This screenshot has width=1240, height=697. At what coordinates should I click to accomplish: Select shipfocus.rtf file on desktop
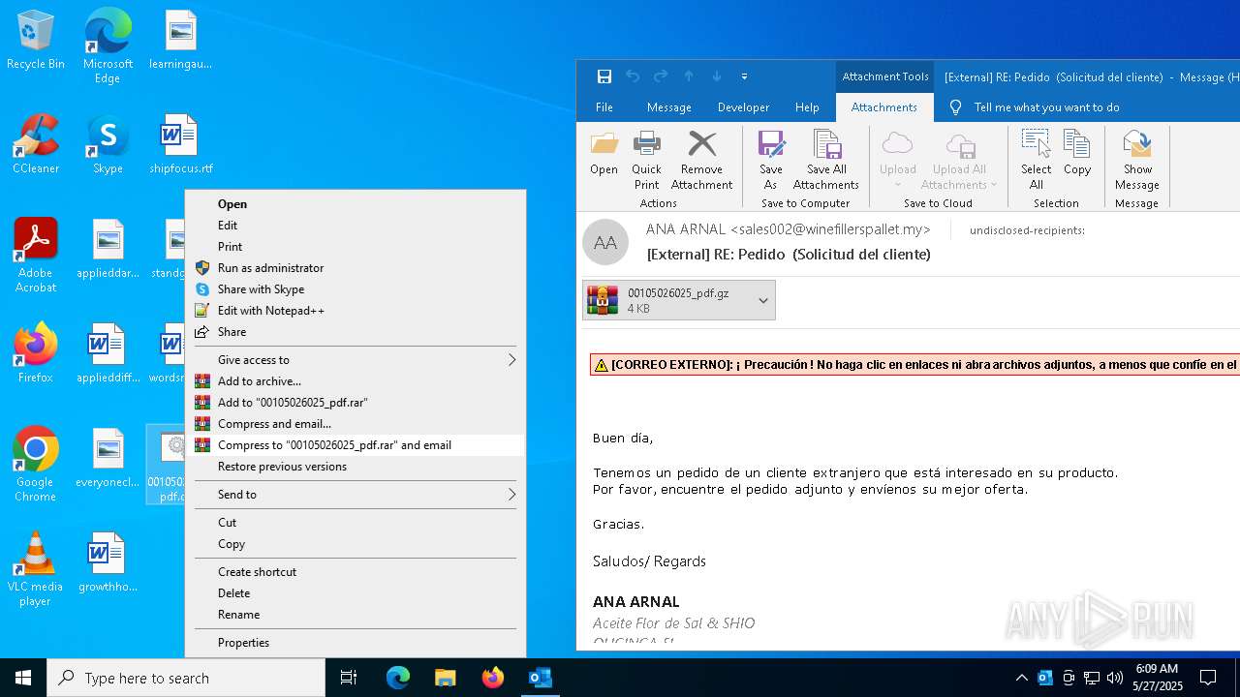click(x=180, y=144)
